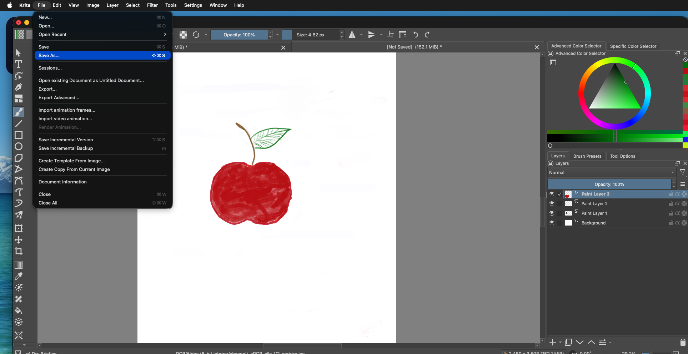Screen dimensions: 688x354
Task: Delete layer using trash icon
Action: (x=683, y=342)
